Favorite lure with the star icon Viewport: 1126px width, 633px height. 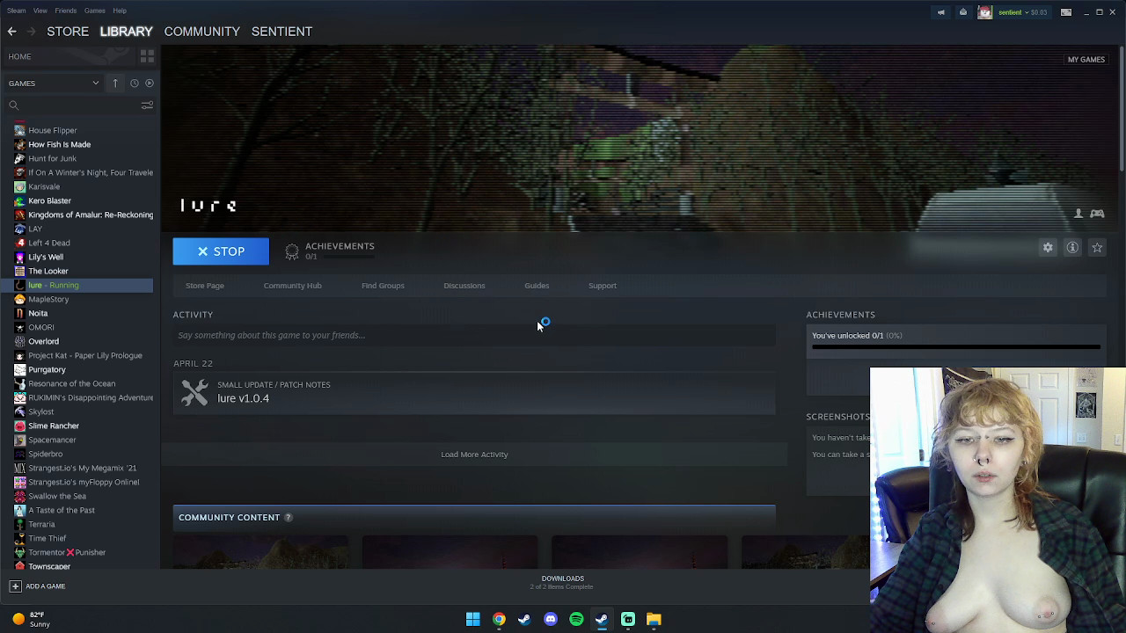pos(1097,248)
